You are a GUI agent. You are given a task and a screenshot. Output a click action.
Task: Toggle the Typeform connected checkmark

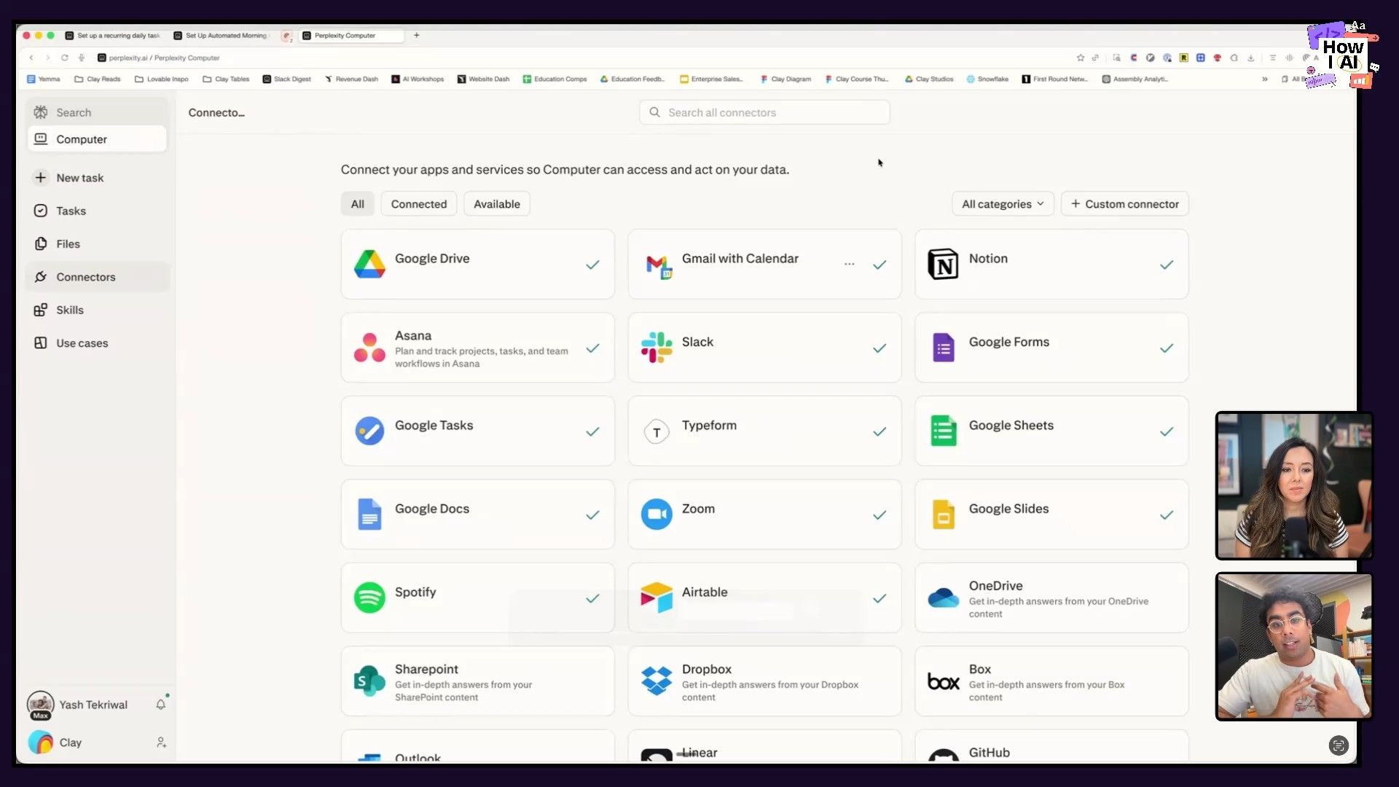pyautogui.click(x=879, y=431)
